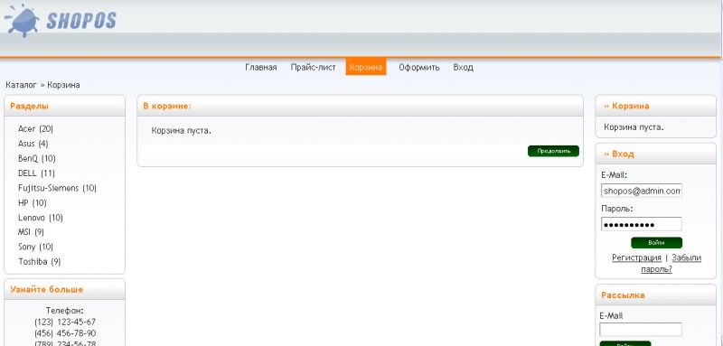Click the Рассылка panel heading
Image resolution: width=723 pixels, height=346 pixels.
(x=623, y=295)
